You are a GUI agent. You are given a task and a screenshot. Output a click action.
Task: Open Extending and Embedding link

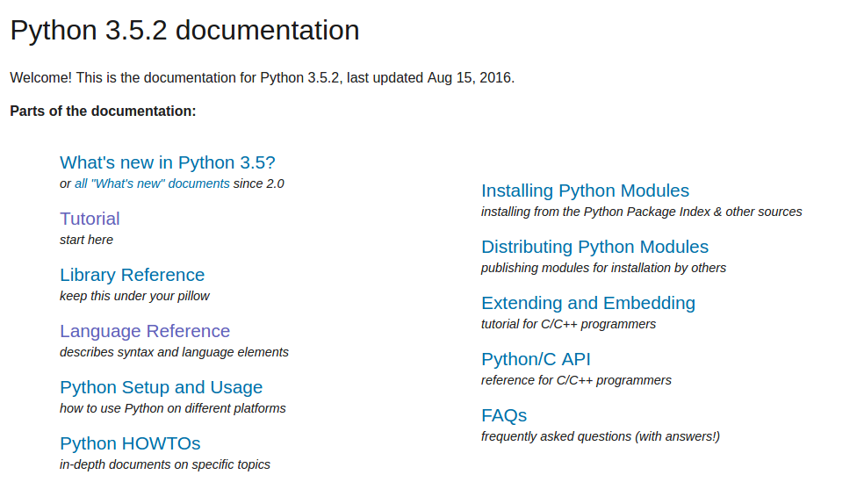[x=588, y=303]
